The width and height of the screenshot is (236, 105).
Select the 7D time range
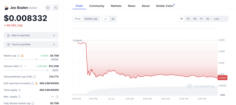pos(188,19)
